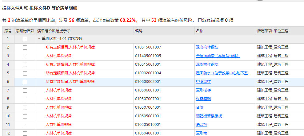Open the 金属面油漆（零星钢构件） link
Viewport: 304px width, 136px height.
[x=218, y=56]
